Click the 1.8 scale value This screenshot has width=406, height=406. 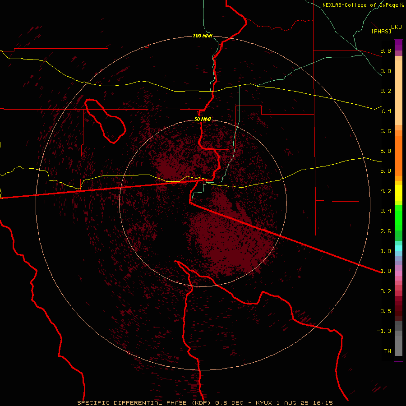coord(386,251)
